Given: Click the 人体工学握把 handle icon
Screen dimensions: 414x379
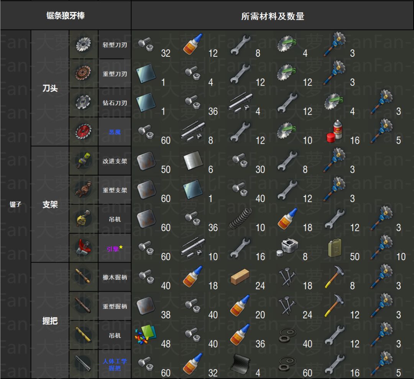Looking at the screenshot, I should 84,363.
